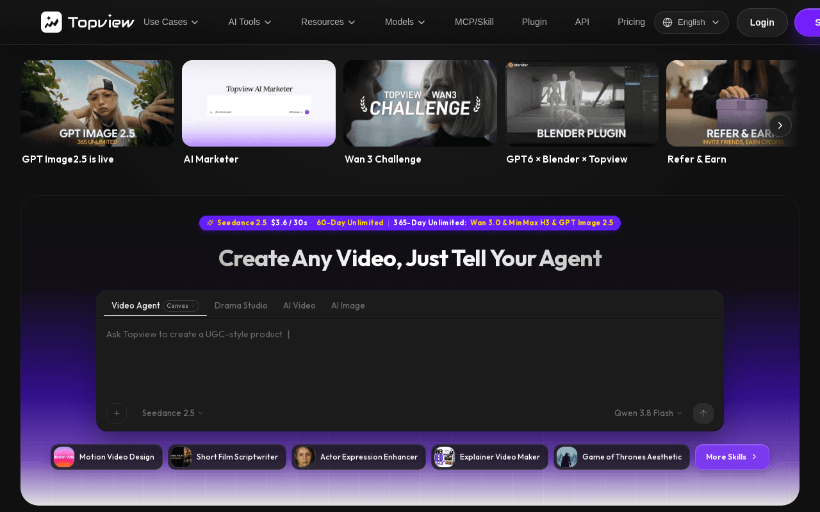Image resolution: width=820 pixels, height=512 pixels.
Task: Open the Topview AI Marketer thumbnail
Action: pyautogui.click(x=259, y=103)
